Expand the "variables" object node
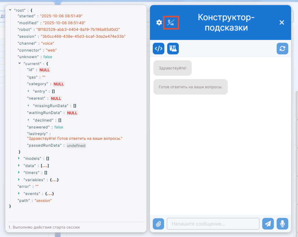This screenshot has width=298, height=237. tap(19, 180)
